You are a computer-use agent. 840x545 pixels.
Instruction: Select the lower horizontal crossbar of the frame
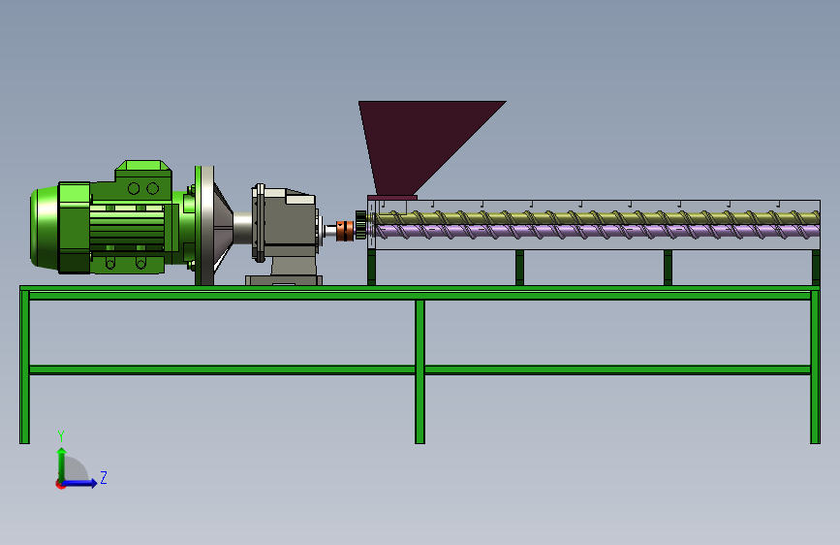pyautogui.click(x=420, y=369)
